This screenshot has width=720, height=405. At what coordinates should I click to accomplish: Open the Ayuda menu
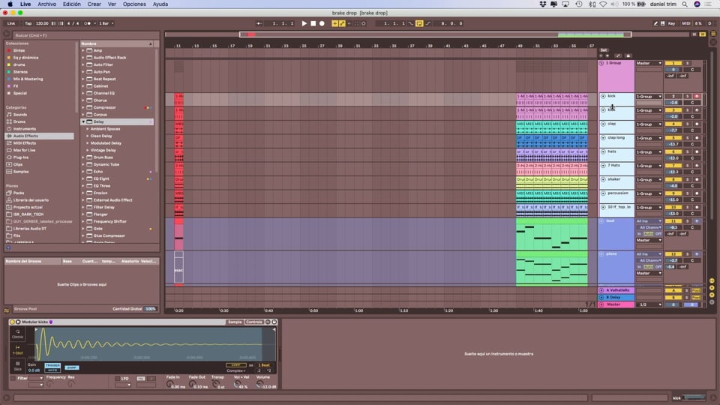[160, 4]
